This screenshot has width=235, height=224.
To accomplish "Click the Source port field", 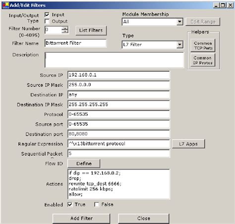I will click(x=118, y=124).
